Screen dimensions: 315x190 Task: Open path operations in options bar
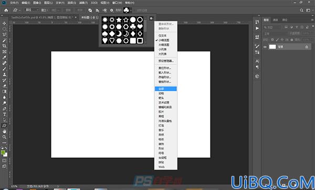(x=90, y=10)
